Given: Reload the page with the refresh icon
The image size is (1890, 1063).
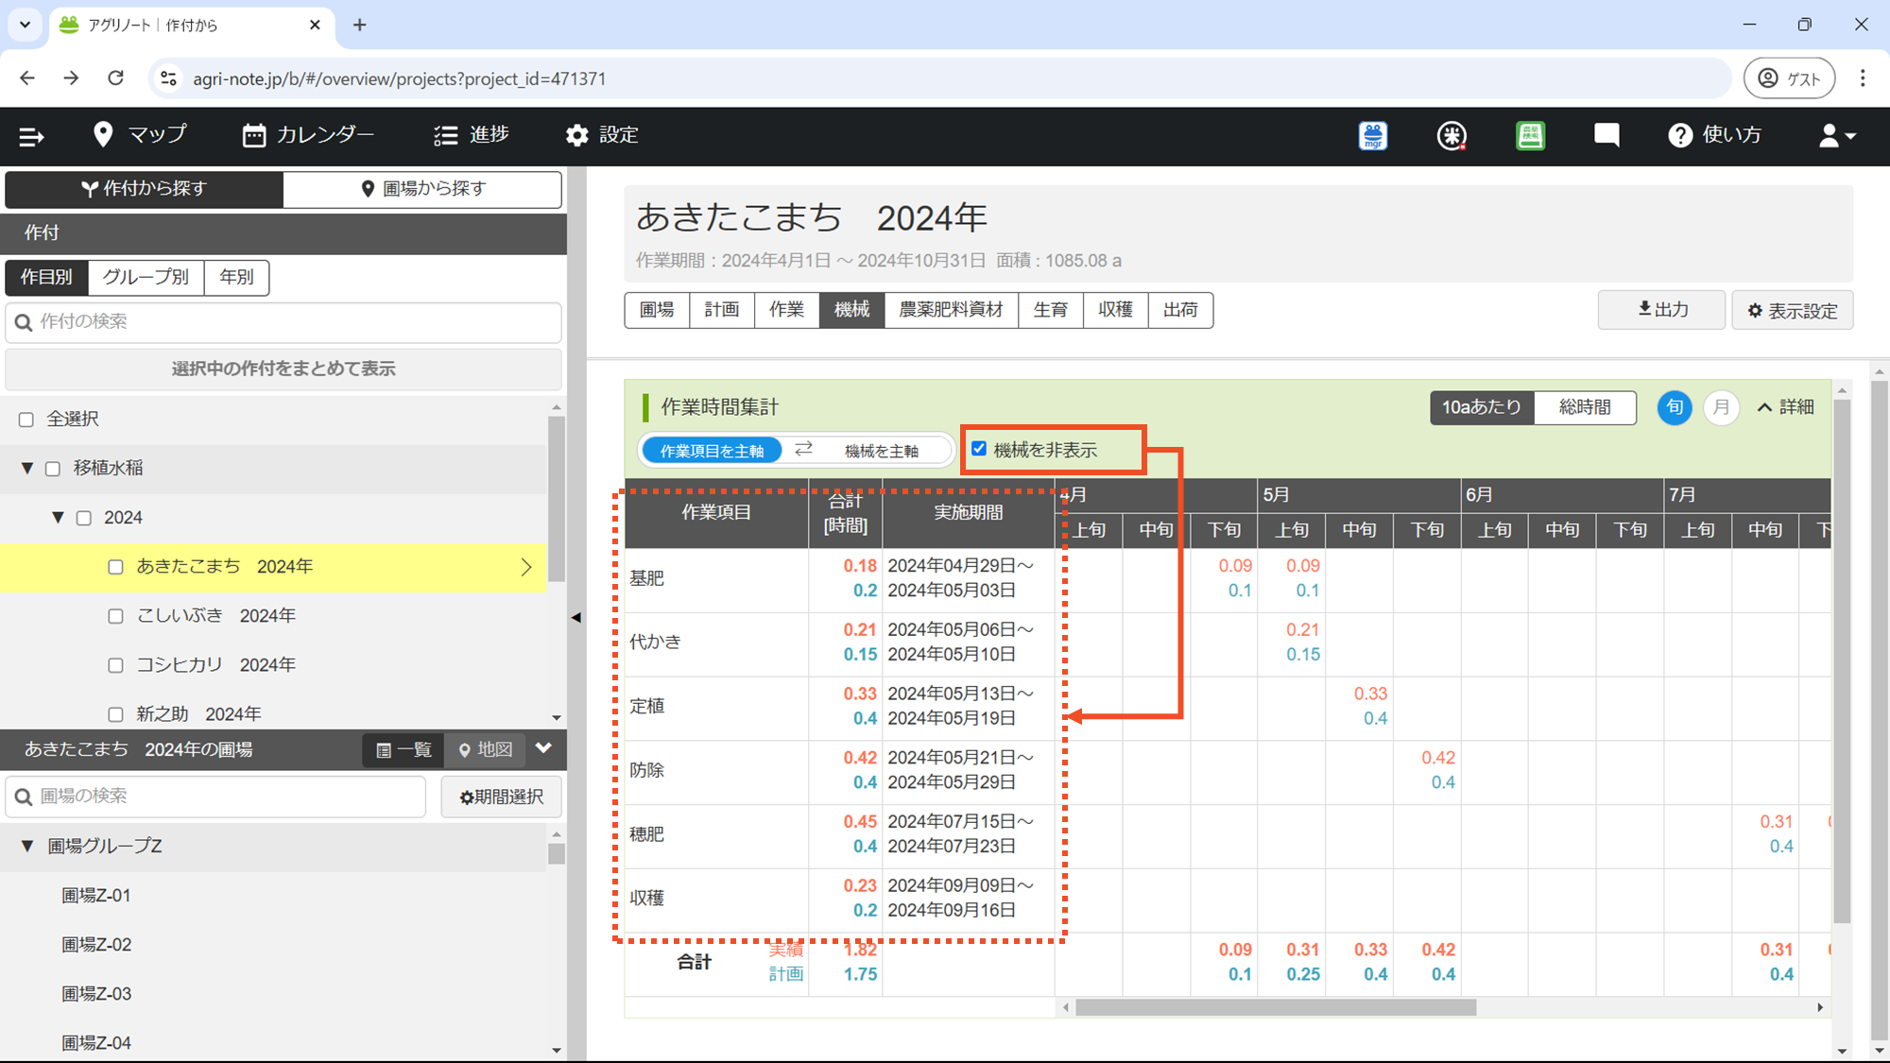Looking at the screenshot, I should [115, 78].
